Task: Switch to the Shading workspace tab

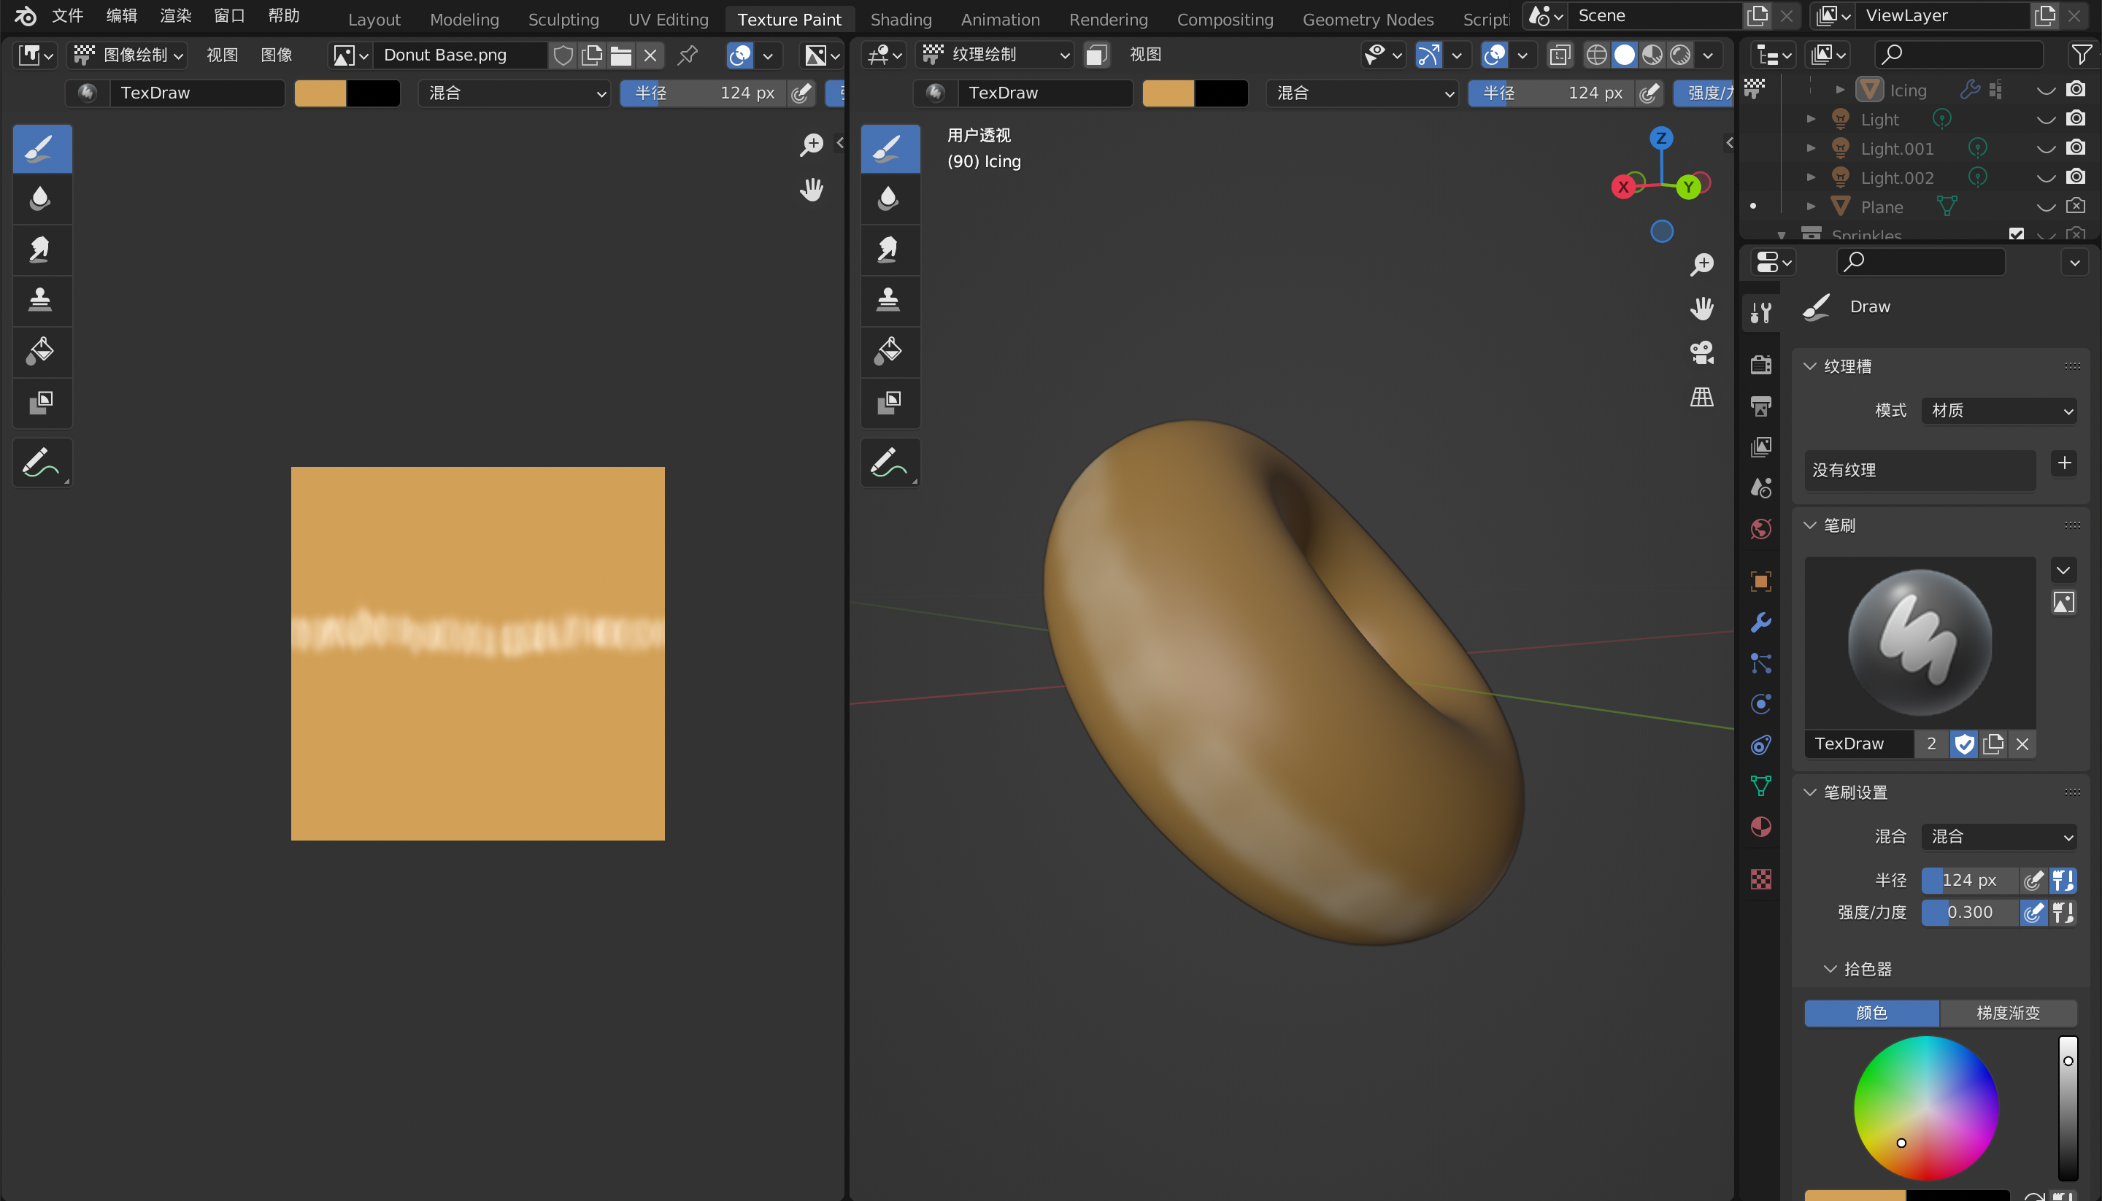Action: point(900,19)
